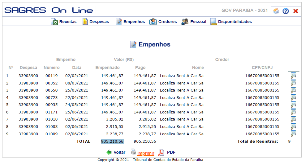The height and width of the screenshot is (164, 305).
Task: View details icon for empenho 01008
Action: 293,126
